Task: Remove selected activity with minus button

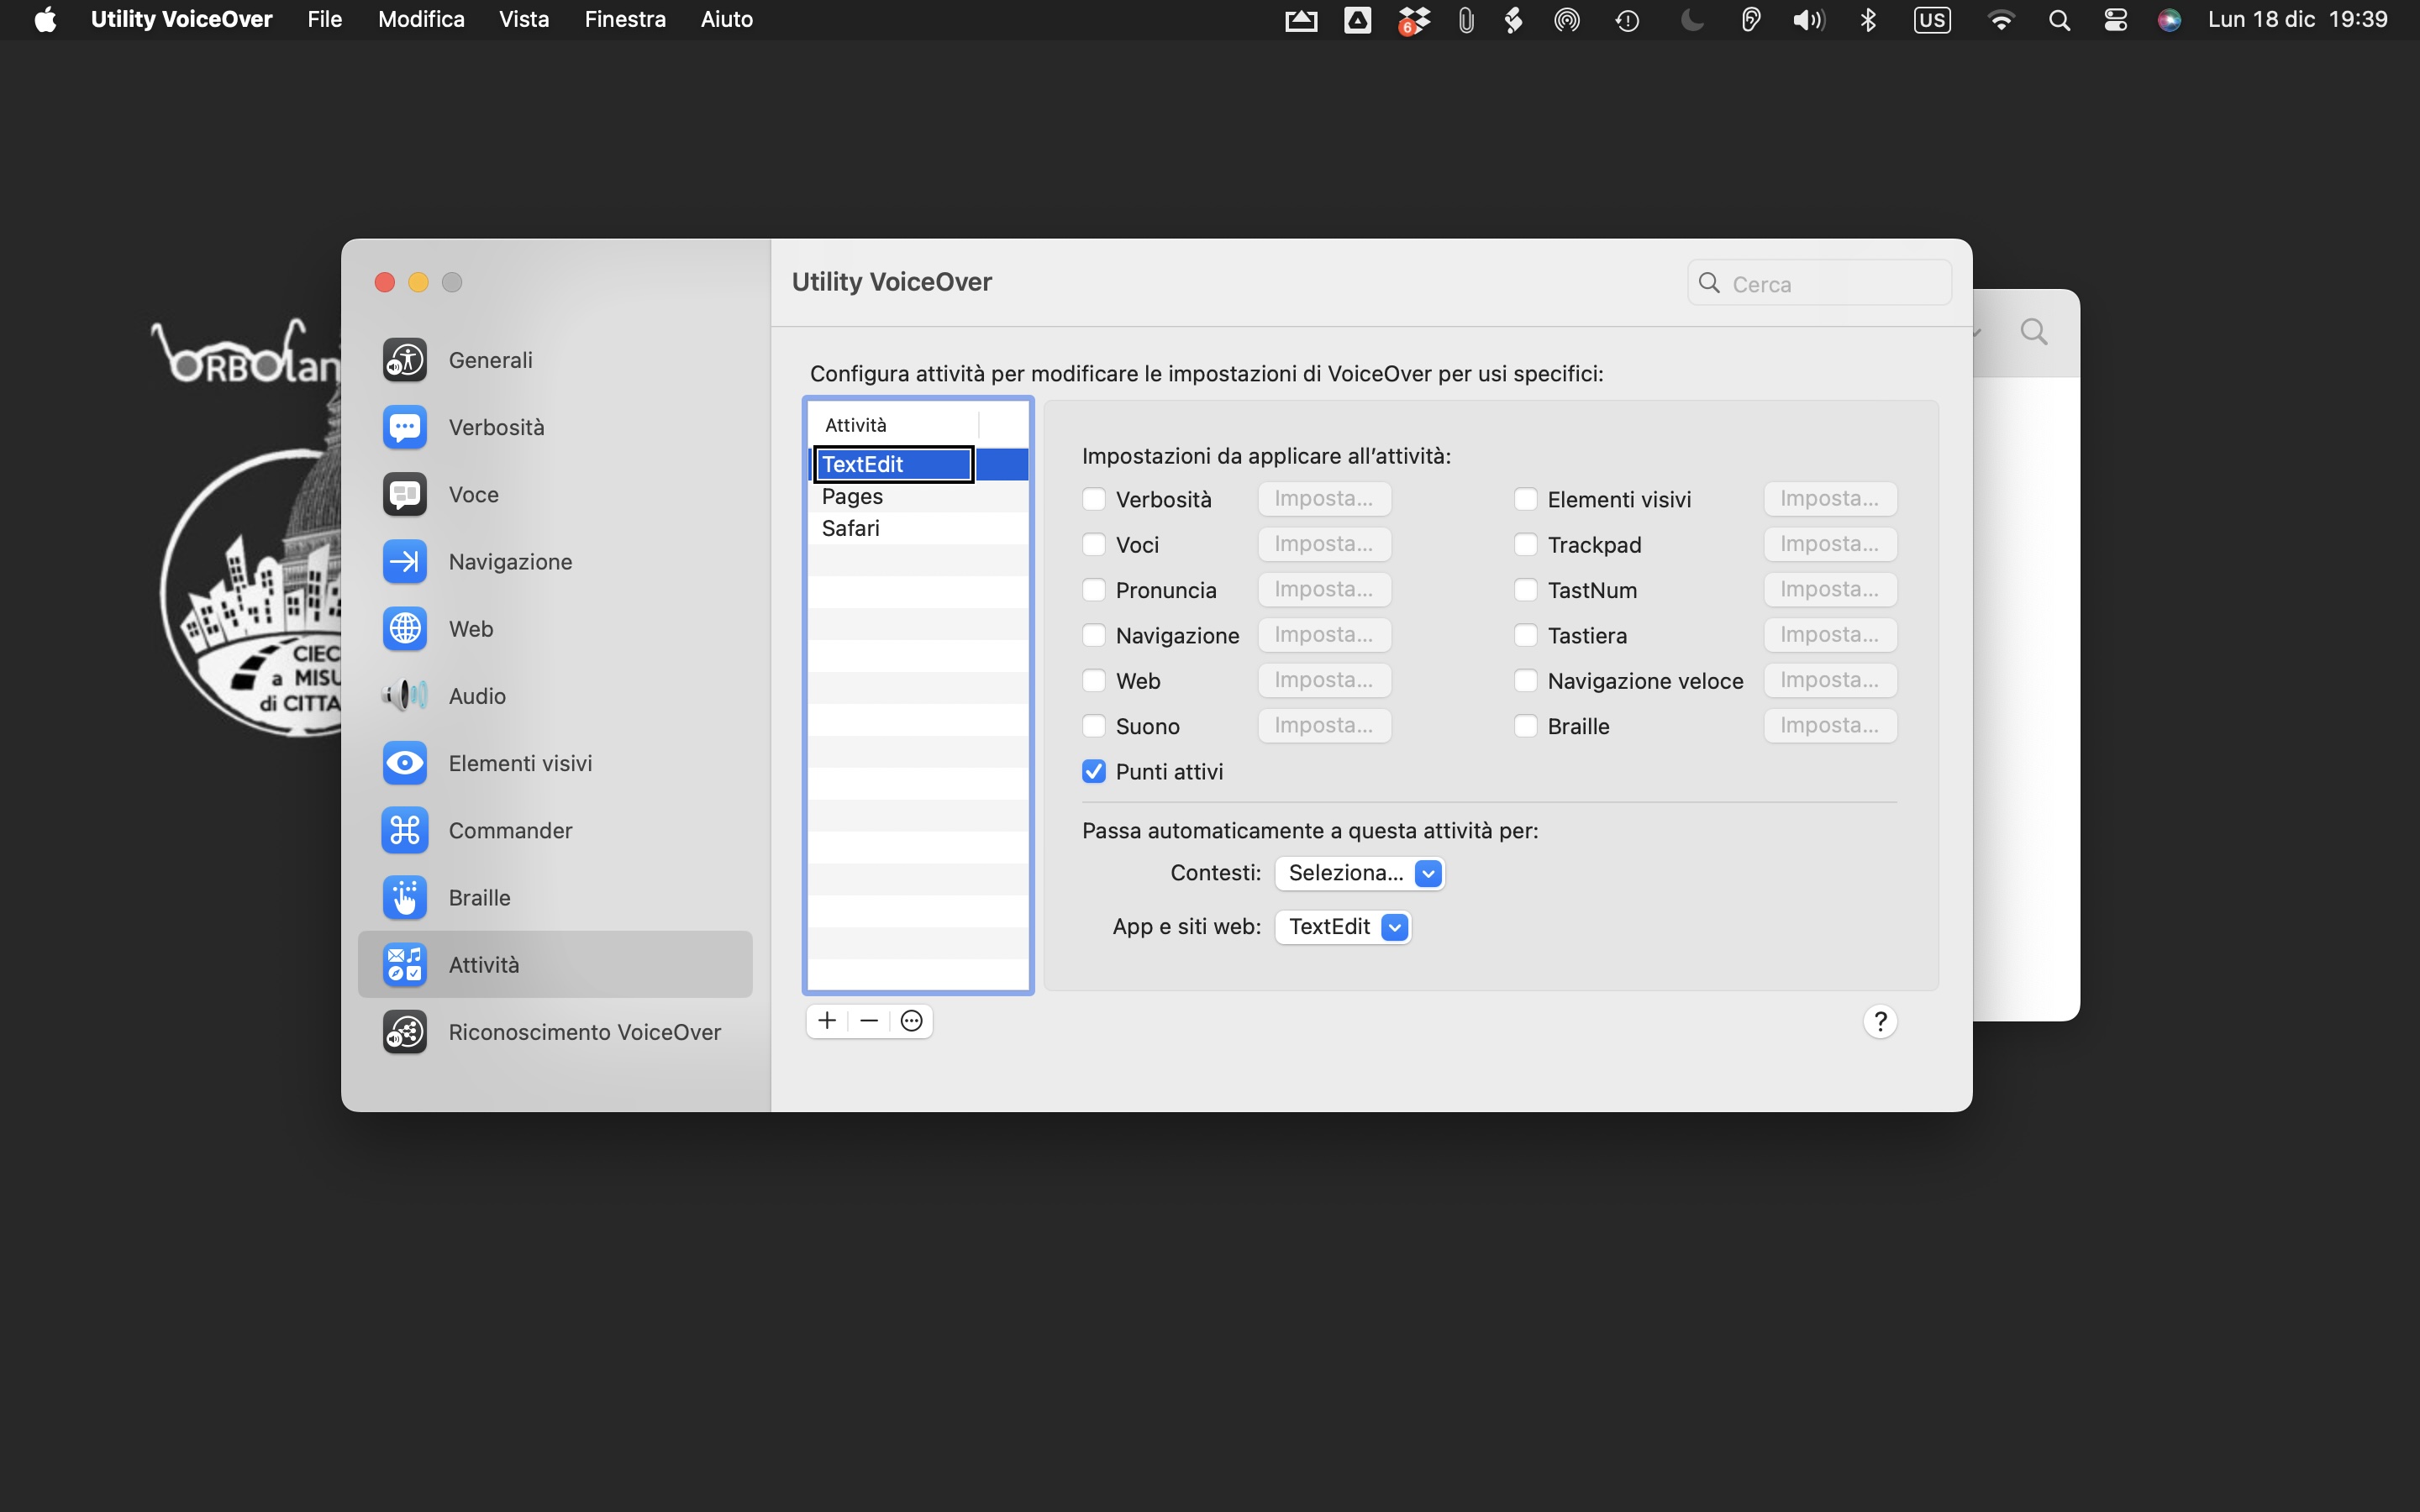Action: [869, 1021]
